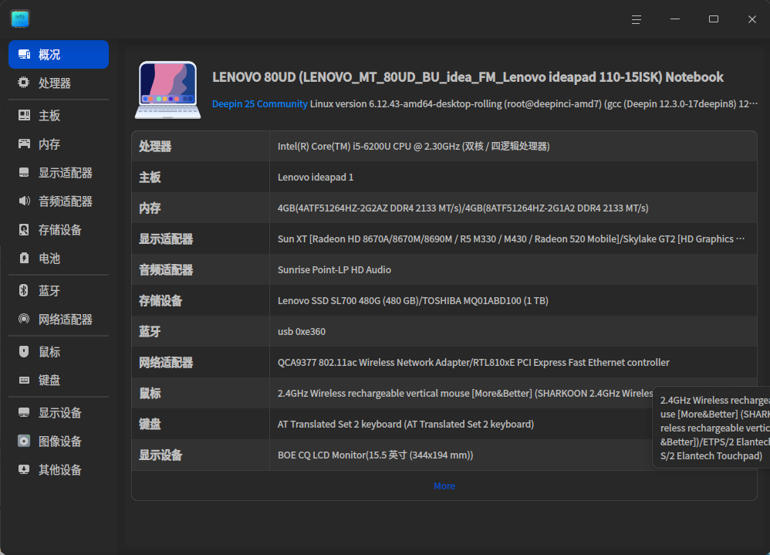Screen dimensions: 770x555
Task: Click the laptop illustration thumbnail
Action: point(168,90)
